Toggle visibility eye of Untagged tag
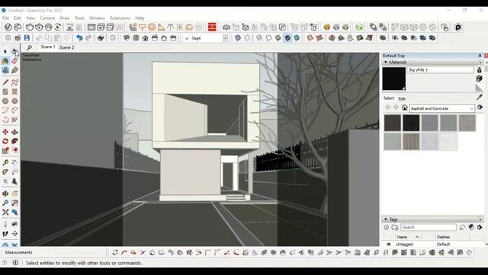488x275 pixels. tap(388, 244)
